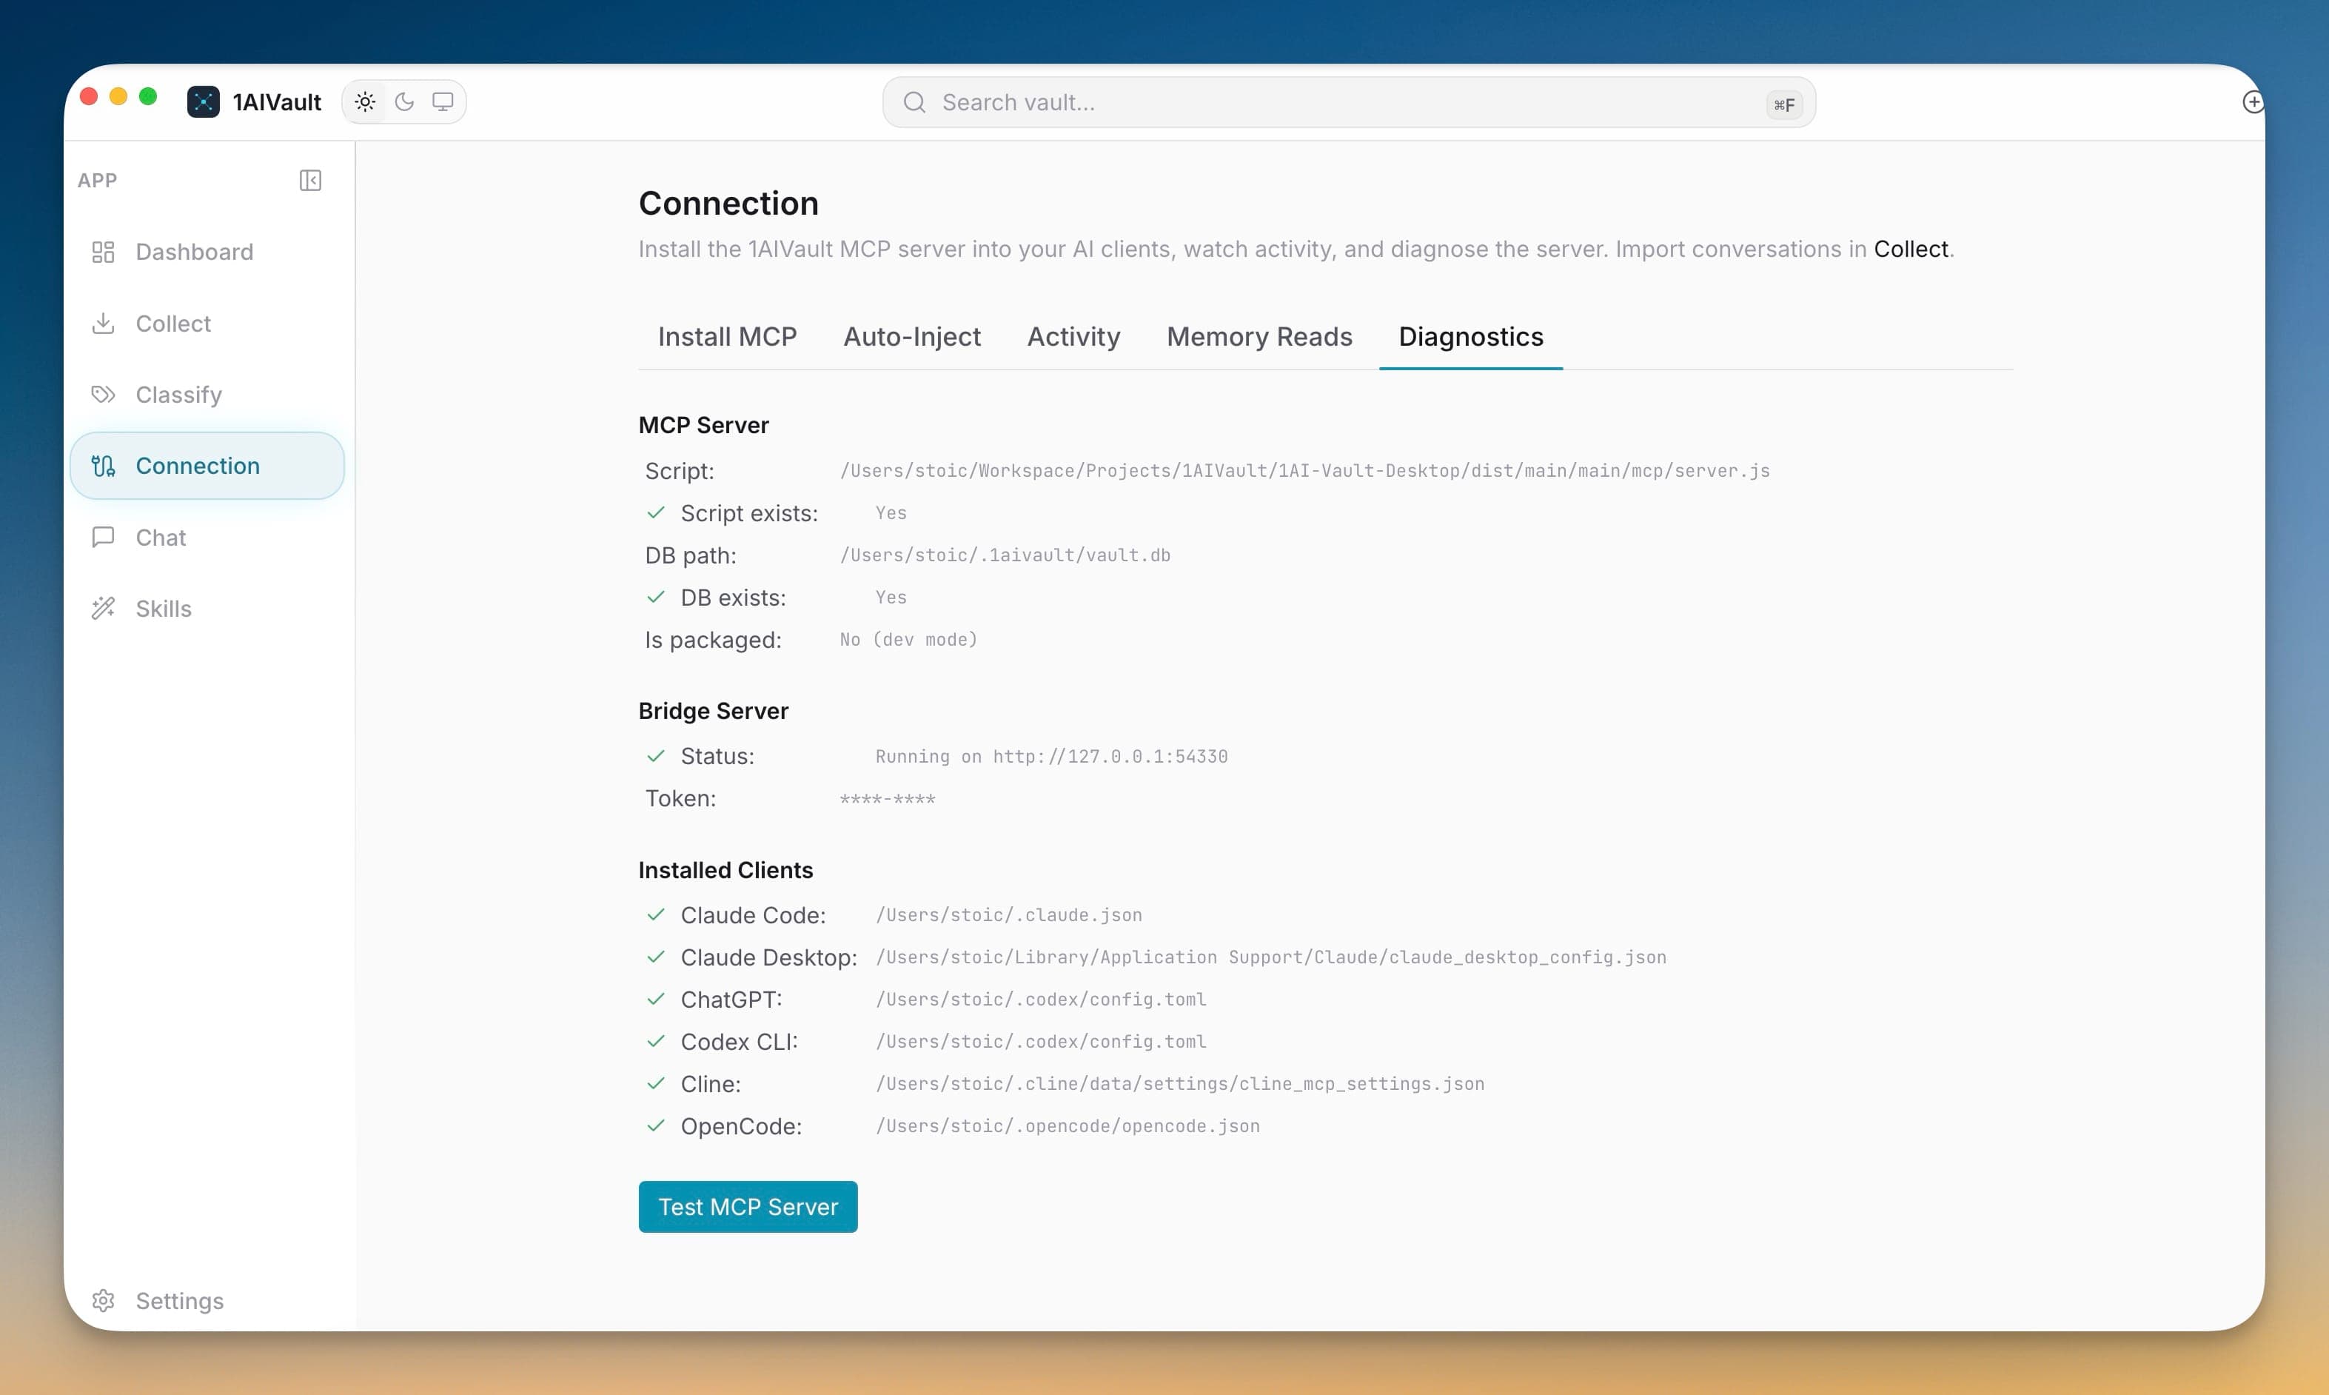Click the Skills wand icon
This screenshot has width=2329, height=1395.
[x=104, y=609]
